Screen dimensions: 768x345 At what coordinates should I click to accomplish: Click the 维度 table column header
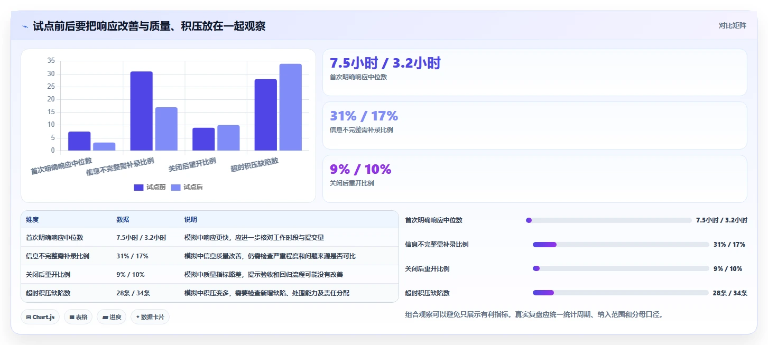coord(32,220)
